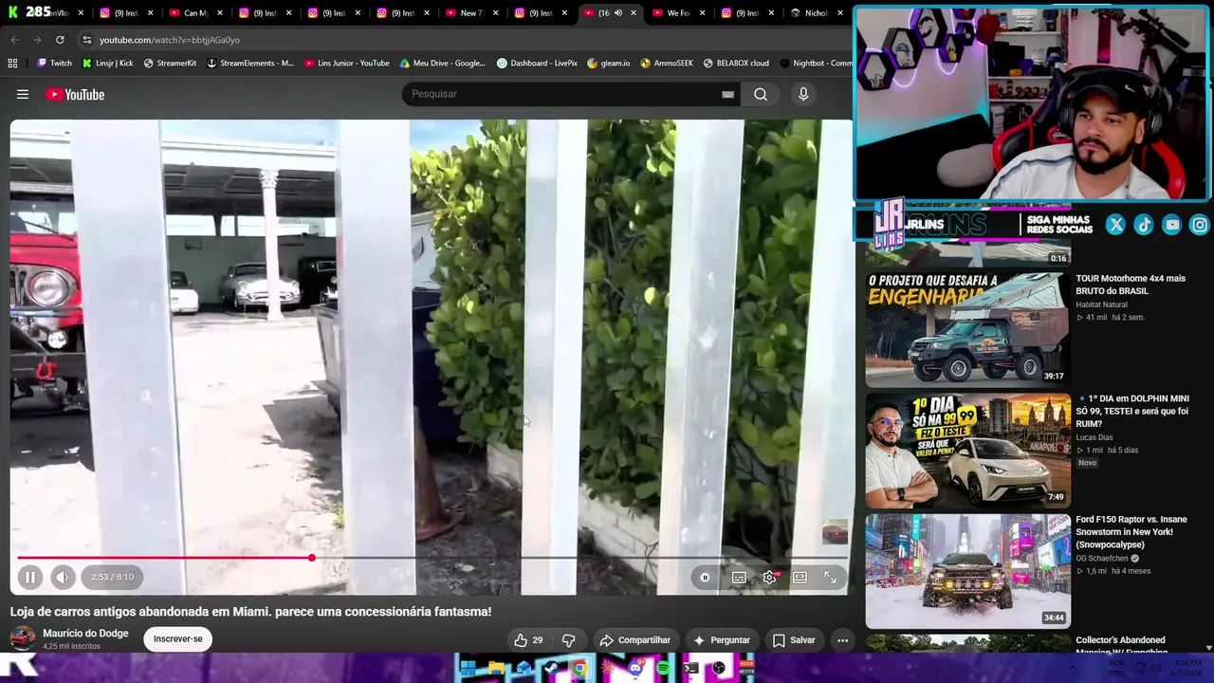
Task: Open the gleam.io bookmark
Action: coord(608,64)
